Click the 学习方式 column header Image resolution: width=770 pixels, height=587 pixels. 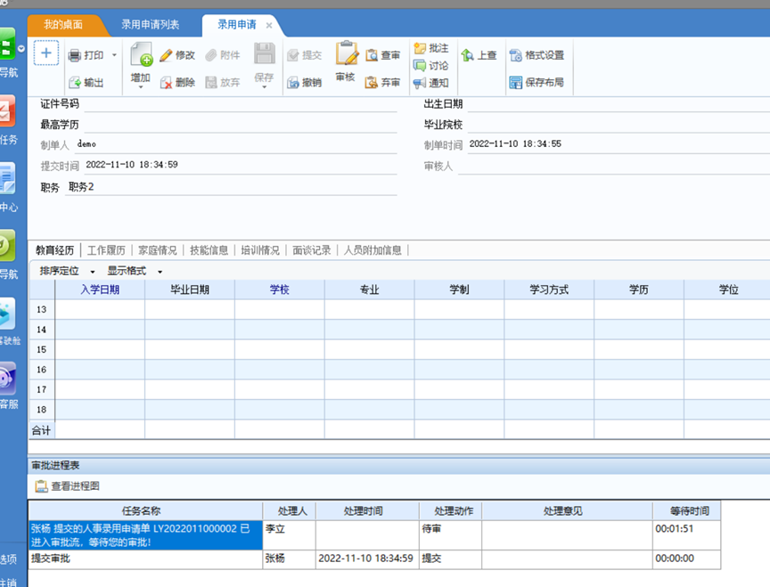549,289
